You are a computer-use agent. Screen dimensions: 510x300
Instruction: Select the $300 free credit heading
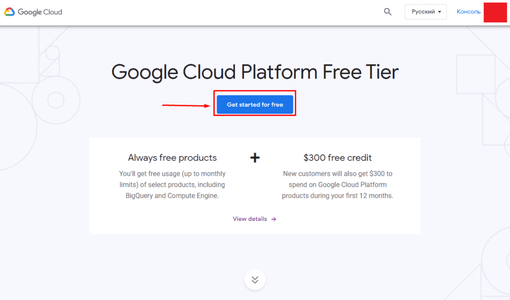click(x=337, y=158)
